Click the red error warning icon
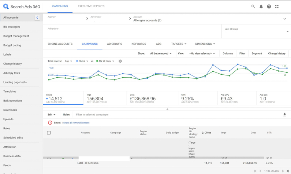 tap(50, 123)
